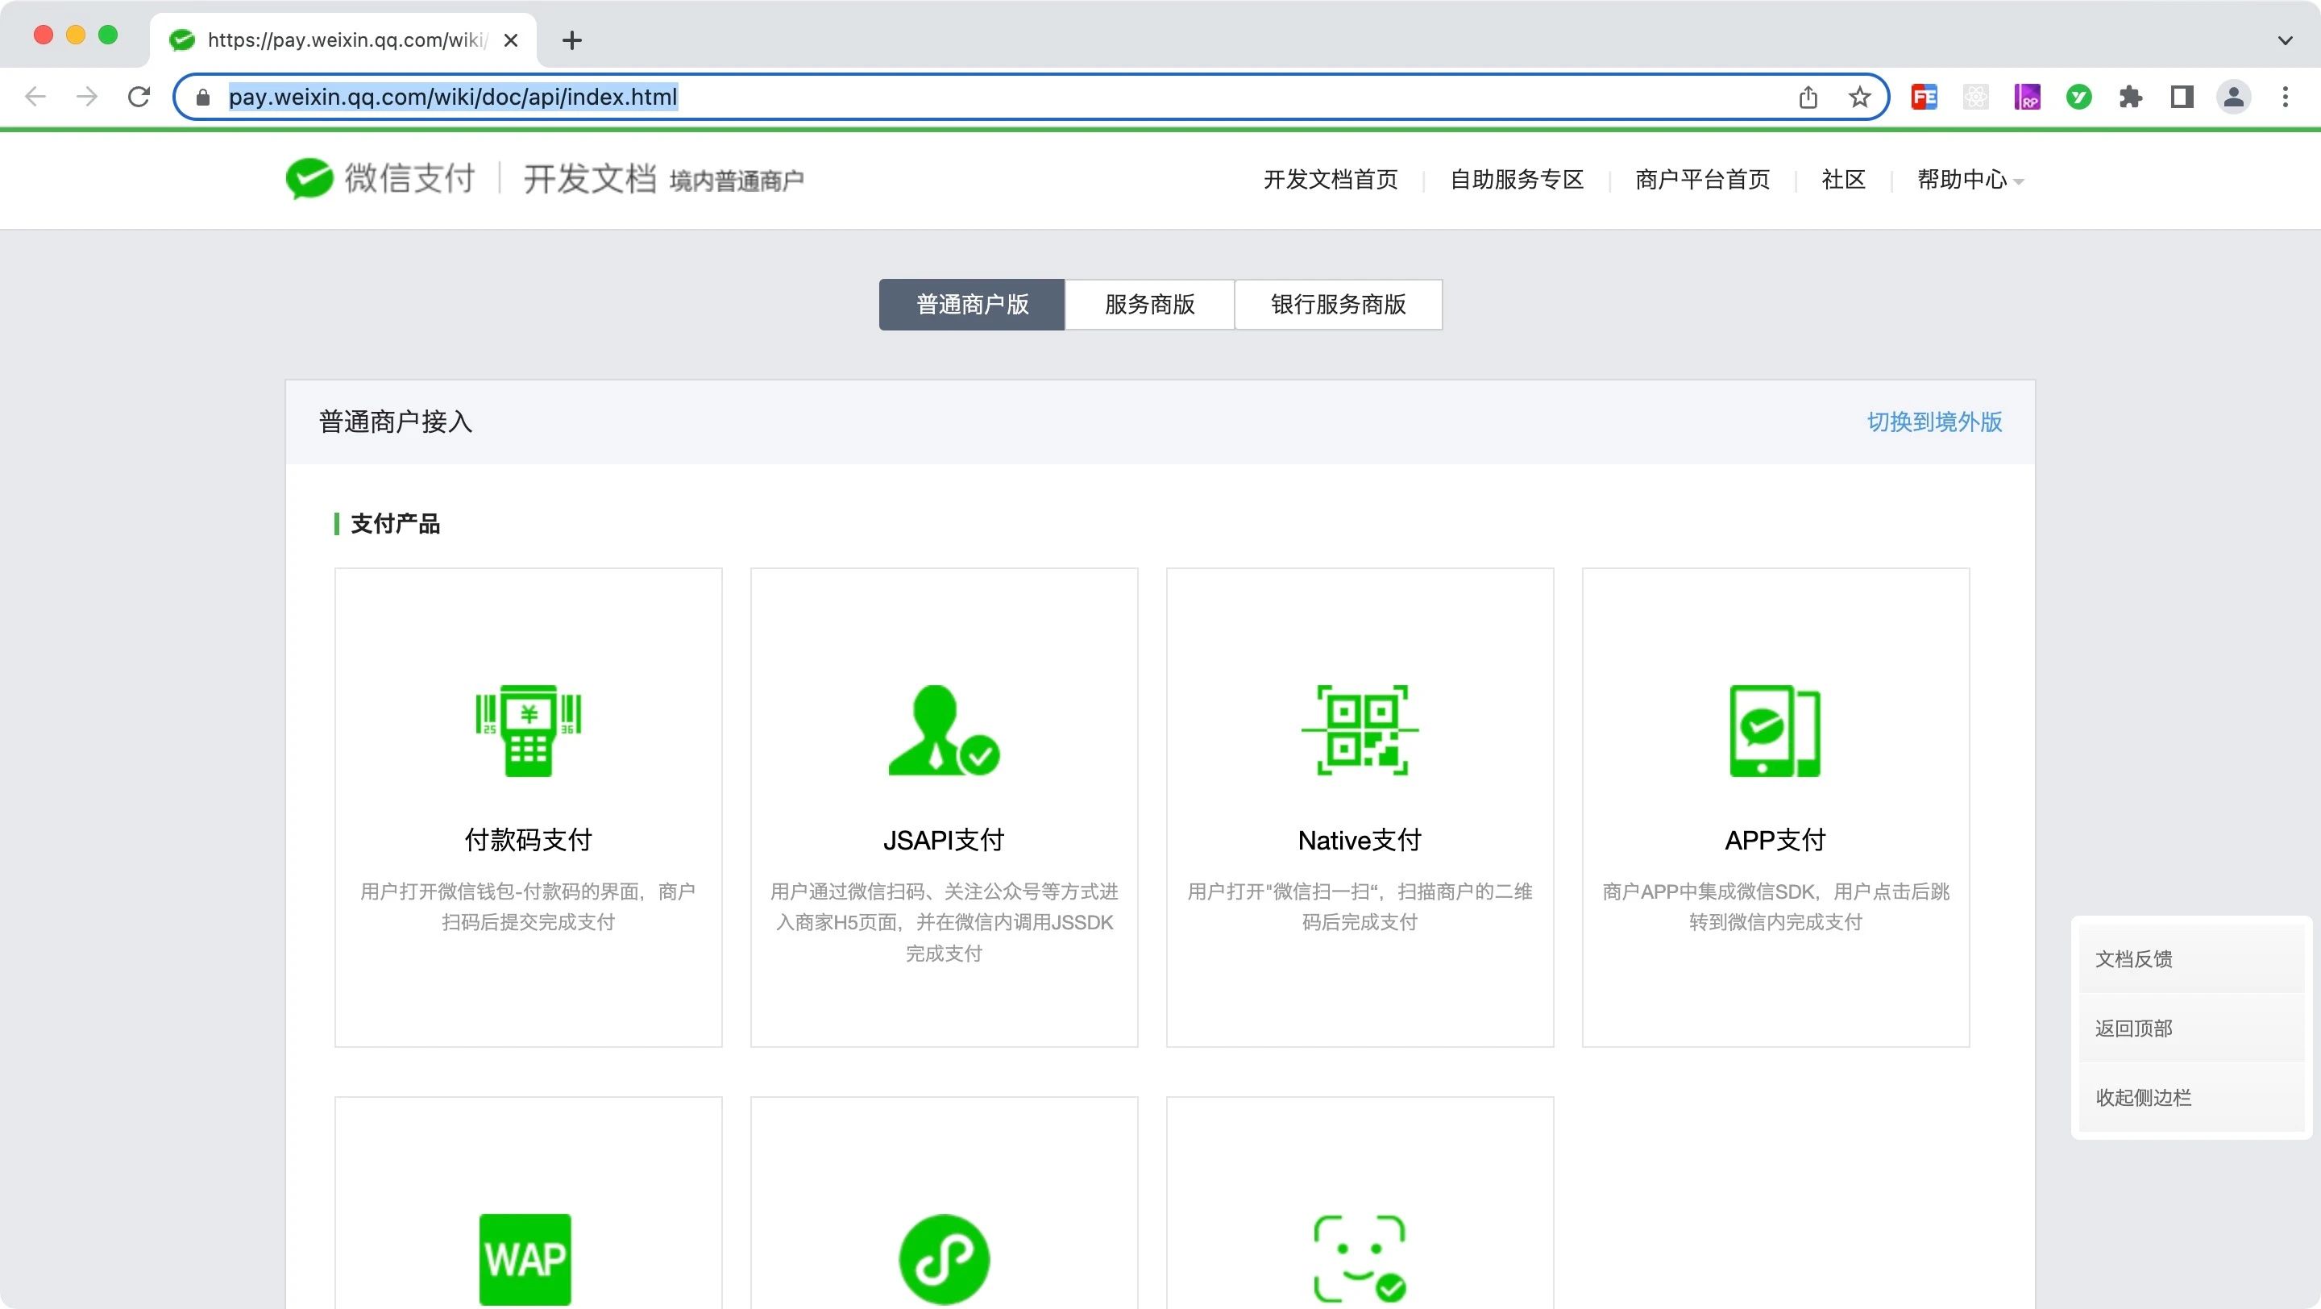Click the 境内普通商户 subtitle text
Screen dimensions: 2321x1309
point(736,181)
